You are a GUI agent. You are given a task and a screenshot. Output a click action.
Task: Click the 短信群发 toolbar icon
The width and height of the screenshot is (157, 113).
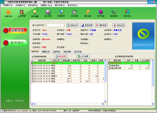[61, 13]
